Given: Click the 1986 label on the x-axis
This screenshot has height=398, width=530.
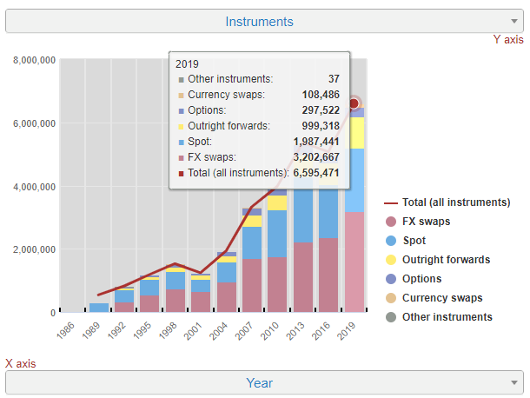Looking at the screenshot, I should click(x=66, y=330).
